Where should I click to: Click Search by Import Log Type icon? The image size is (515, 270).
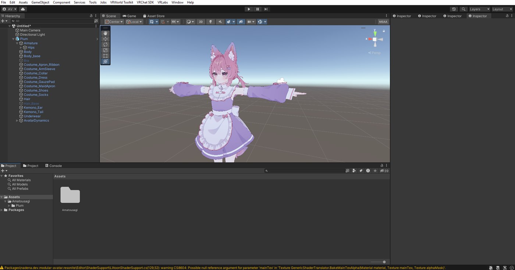pyautogui.click(x=368, y=171)
